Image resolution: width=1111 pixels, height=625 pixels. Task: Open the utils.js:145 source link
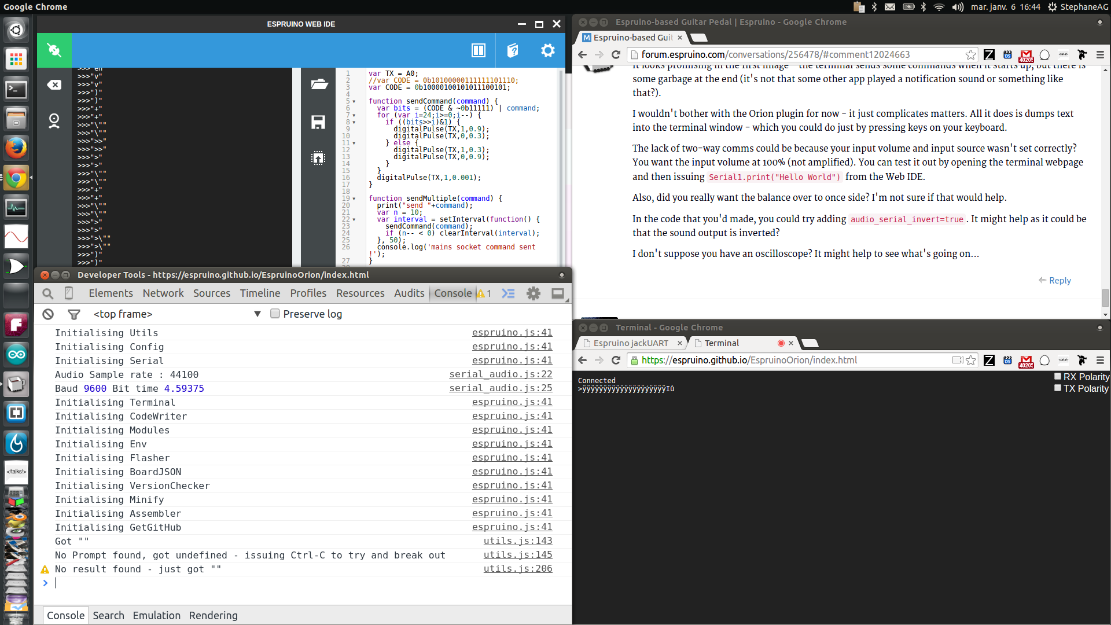coord(518,555)
